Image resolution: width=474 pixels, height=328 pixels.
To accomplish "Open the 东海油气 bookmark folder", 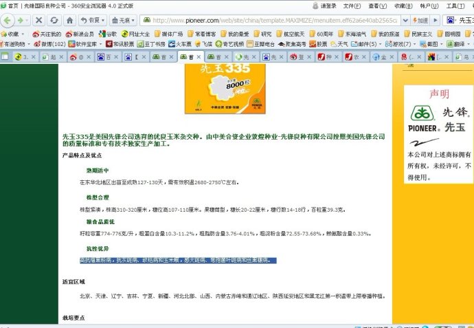I will point(352,34).
